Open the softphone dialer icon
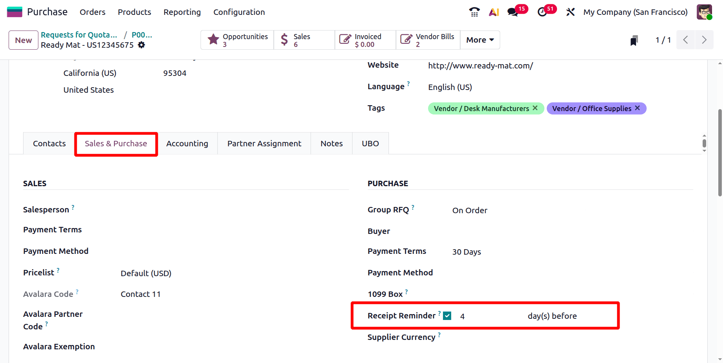723x363 pixels. coord(474,12)
